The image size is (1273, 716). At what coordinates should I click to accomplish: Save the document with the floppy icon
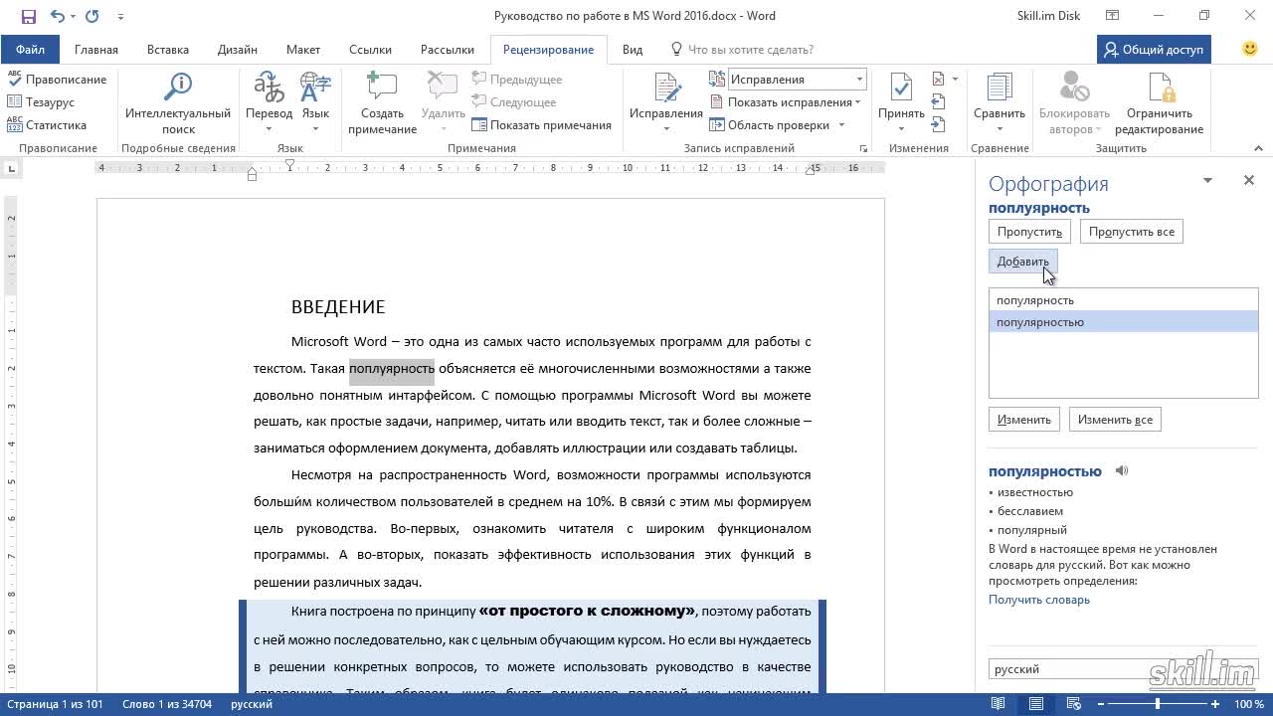coord(28,16)
